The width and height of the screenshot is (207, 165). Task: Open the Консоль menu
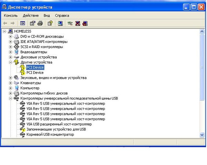[x=11, y=15]
